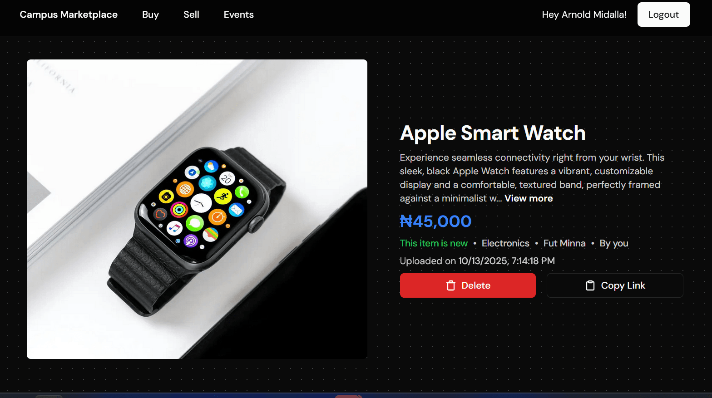Navigate to the Events section
The height and width of the screenshot is (398, 712).
click(238, 15)
